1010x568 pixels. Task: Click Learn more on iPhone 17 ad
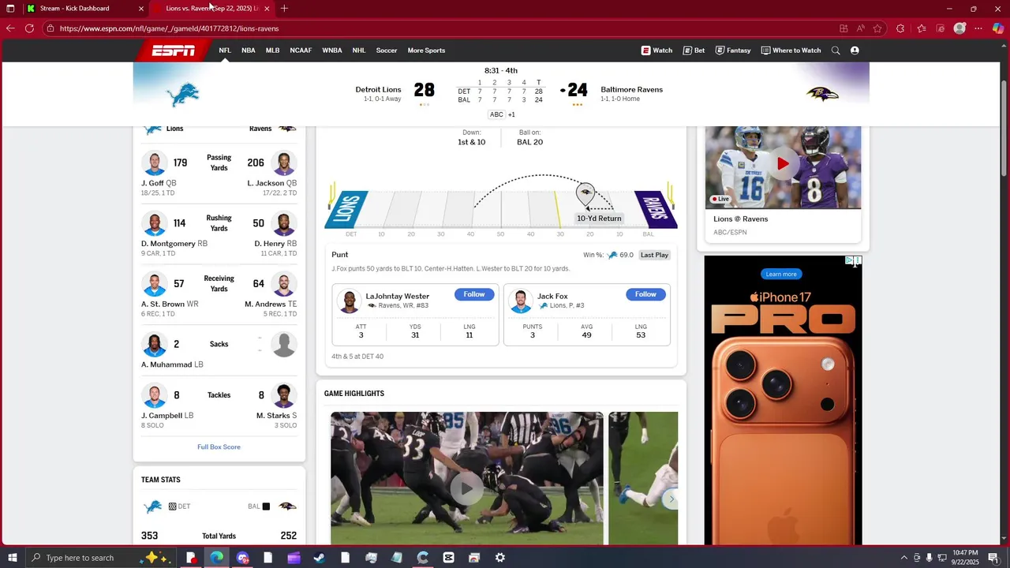pos(781,274)
